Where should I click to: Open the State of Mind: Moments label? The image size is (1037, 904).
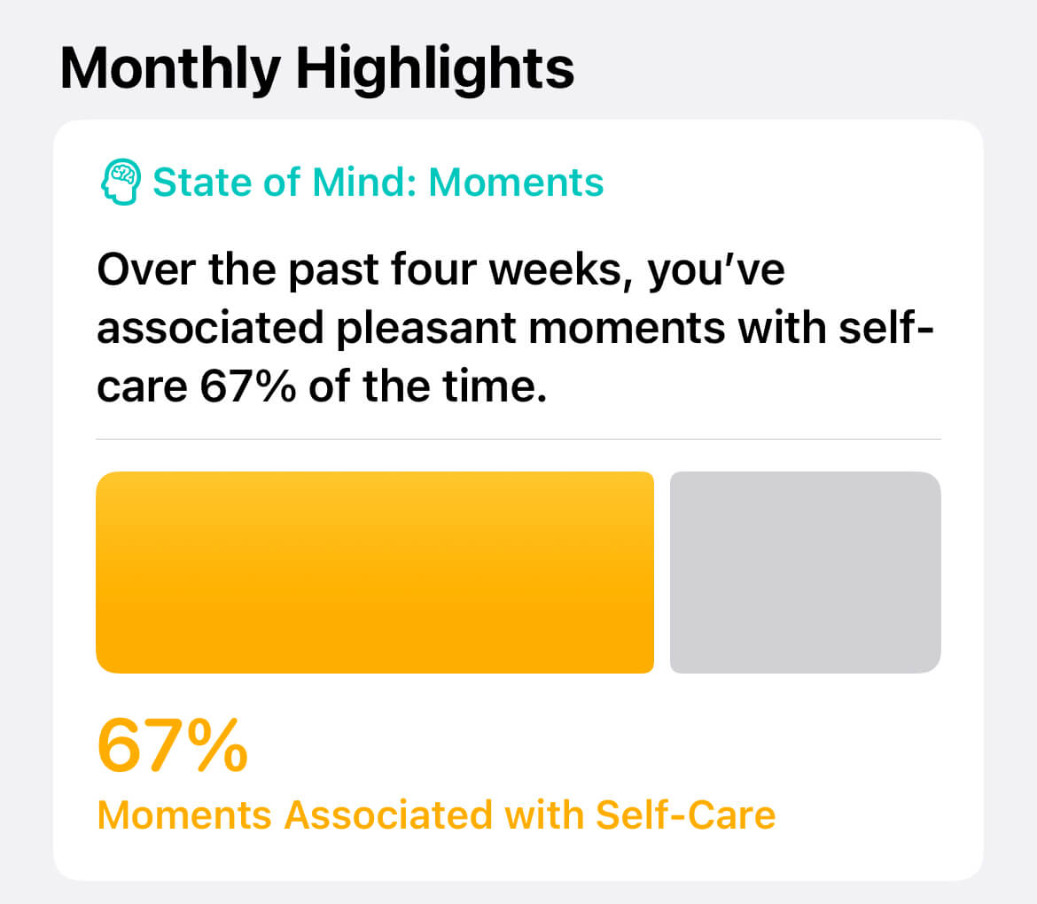(378, 183)
